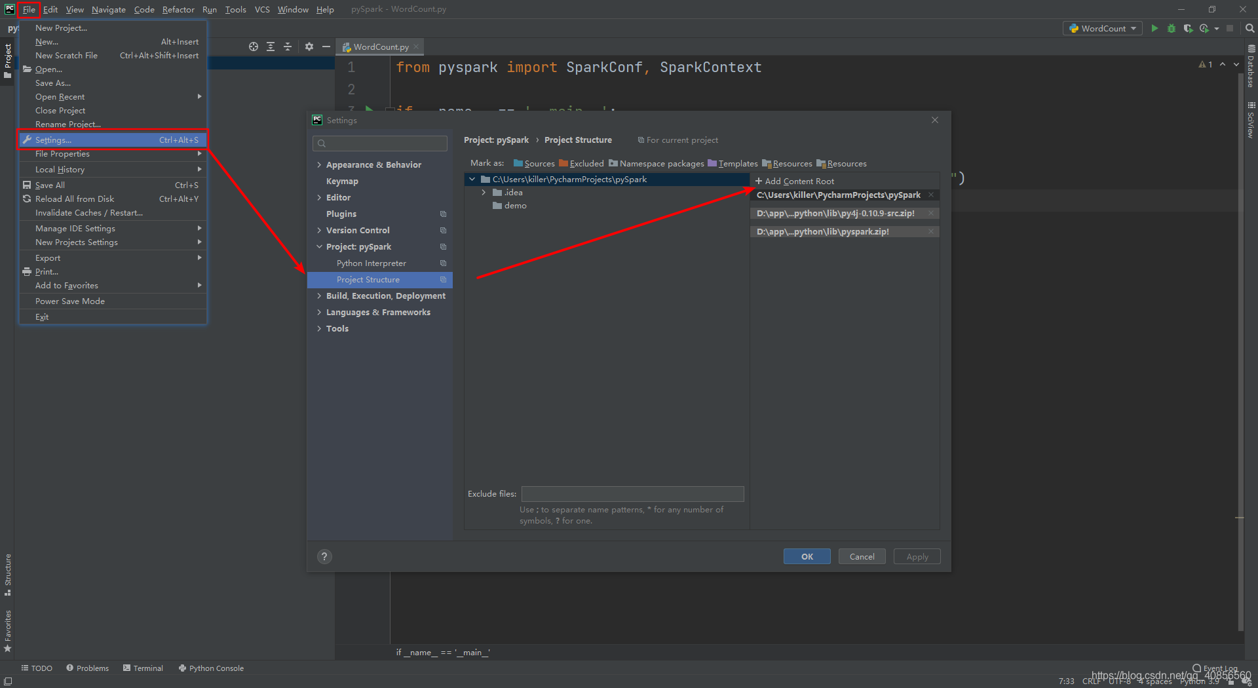Viewport: 1258px width, 688px height.
Task: Click the Apply button
Action: point(917,556)
